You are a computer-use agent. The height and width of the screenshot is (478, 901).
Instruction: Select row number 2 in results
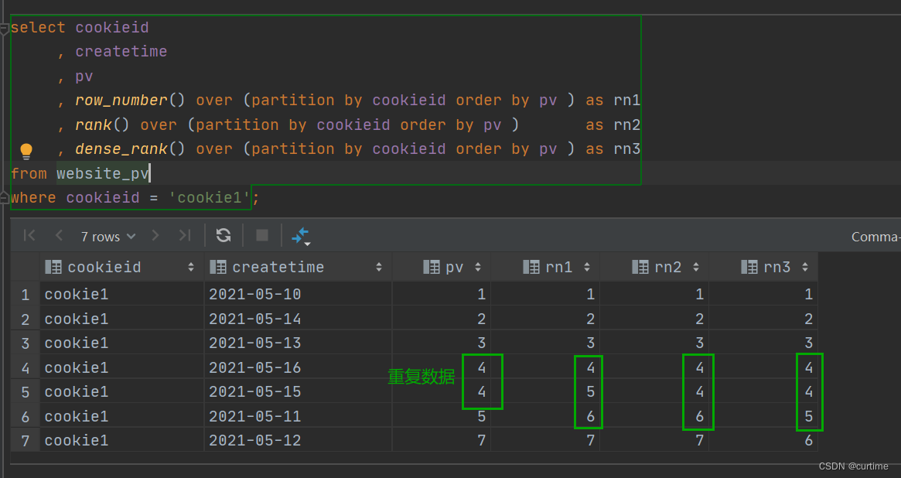click(26, 319)
